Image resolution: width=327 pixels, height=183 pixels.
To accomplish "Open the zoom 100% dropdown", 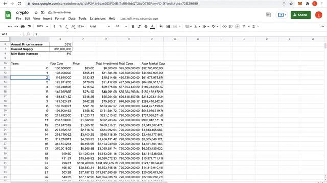I will [x=42, y=26].
